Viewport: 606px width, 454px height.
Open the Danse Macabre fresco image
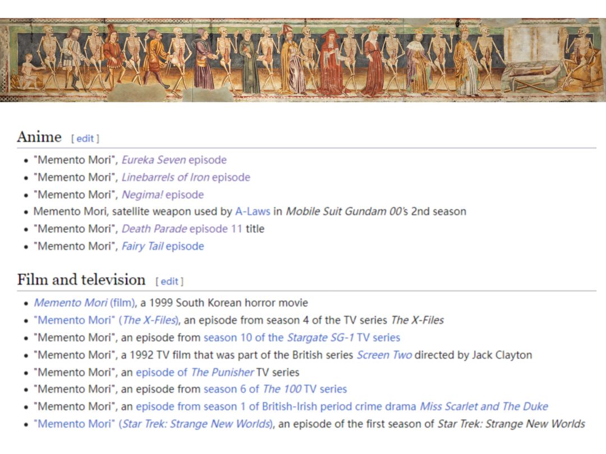303,60
